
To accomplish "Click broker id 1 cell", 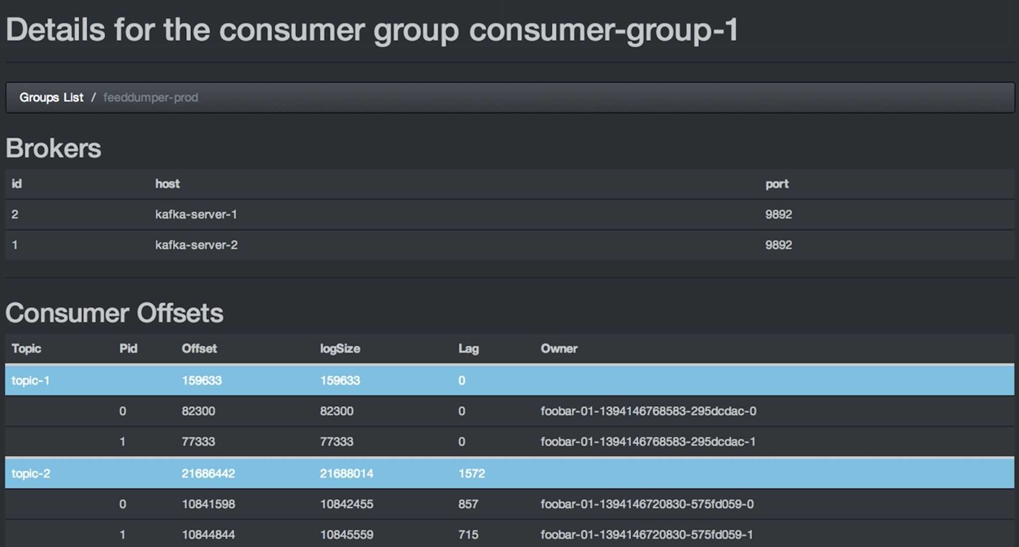I will pos(15,245).
